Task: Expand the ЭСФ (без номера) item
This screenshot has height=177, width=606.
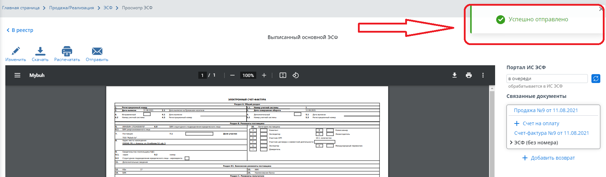Action: coord(511,143)
